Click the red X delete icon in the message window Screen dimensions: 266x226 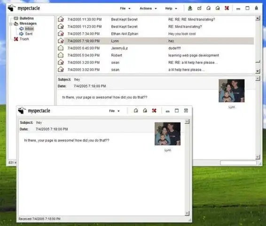(x=154, y=111)
